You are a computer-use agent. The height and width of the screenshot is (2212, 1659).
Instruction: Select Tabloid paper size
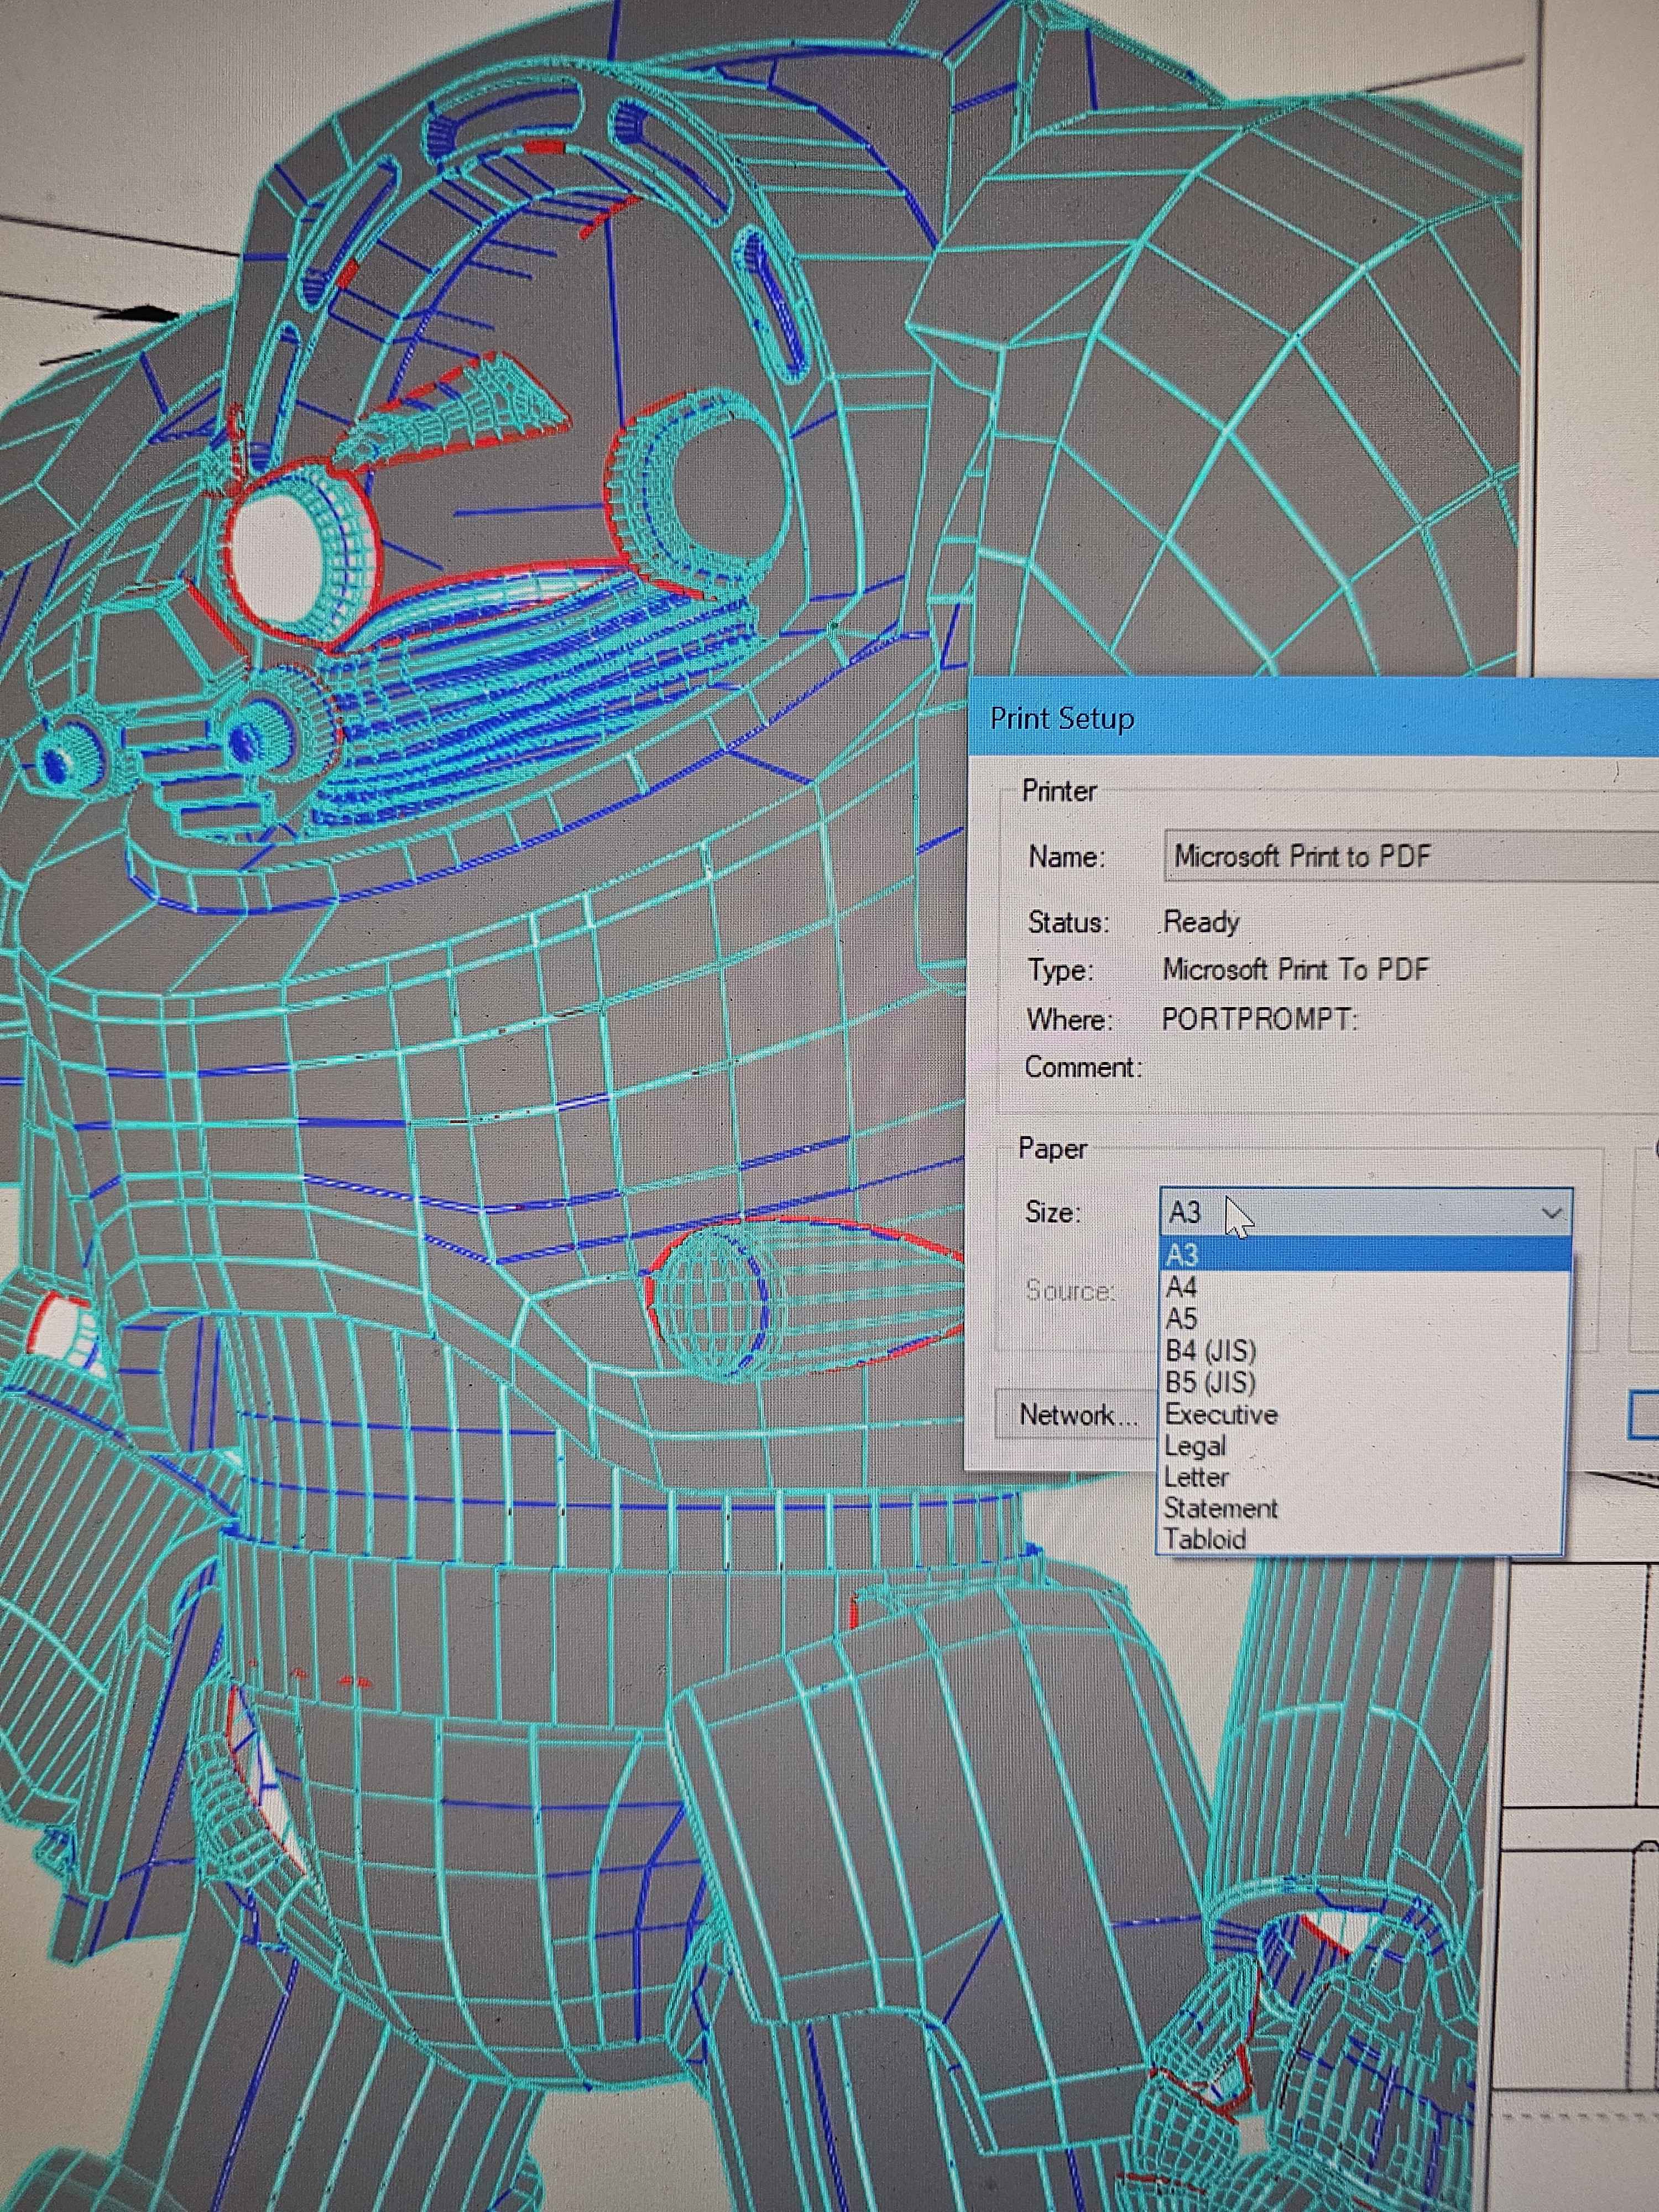tap(1205, 1539)
